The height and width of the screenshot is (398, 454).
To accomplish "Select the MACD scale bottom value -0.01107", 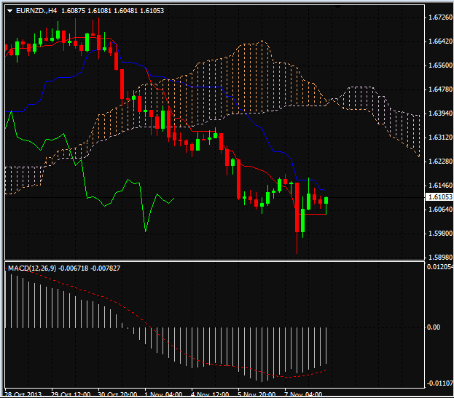I will (x=440, y=383).
